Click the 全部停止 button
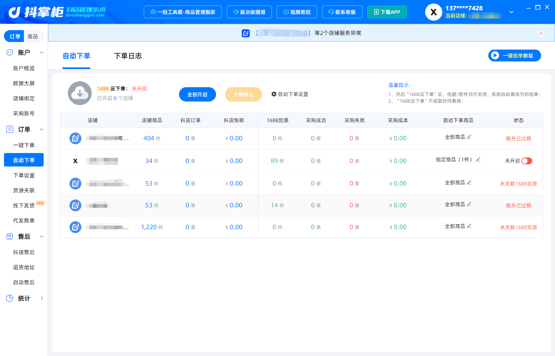The height and width of the screenshot is (356, 555). pyautogui.click(x=243, y=94)
